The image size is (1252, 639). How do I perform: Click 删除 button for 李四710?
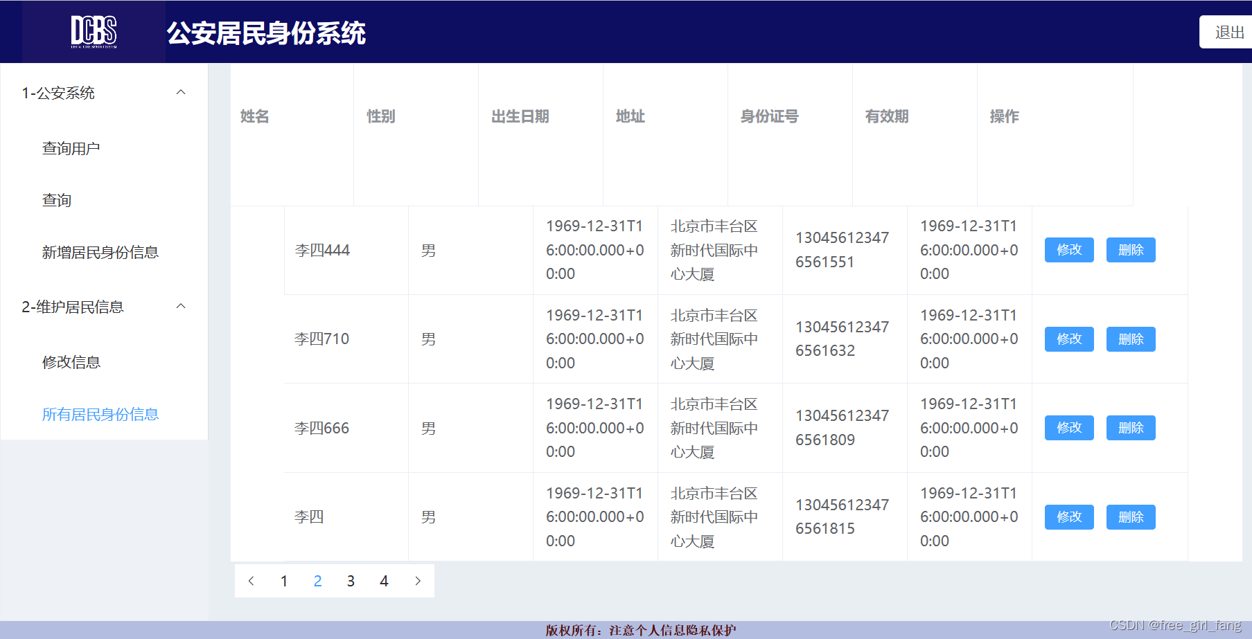[1131, 339]
